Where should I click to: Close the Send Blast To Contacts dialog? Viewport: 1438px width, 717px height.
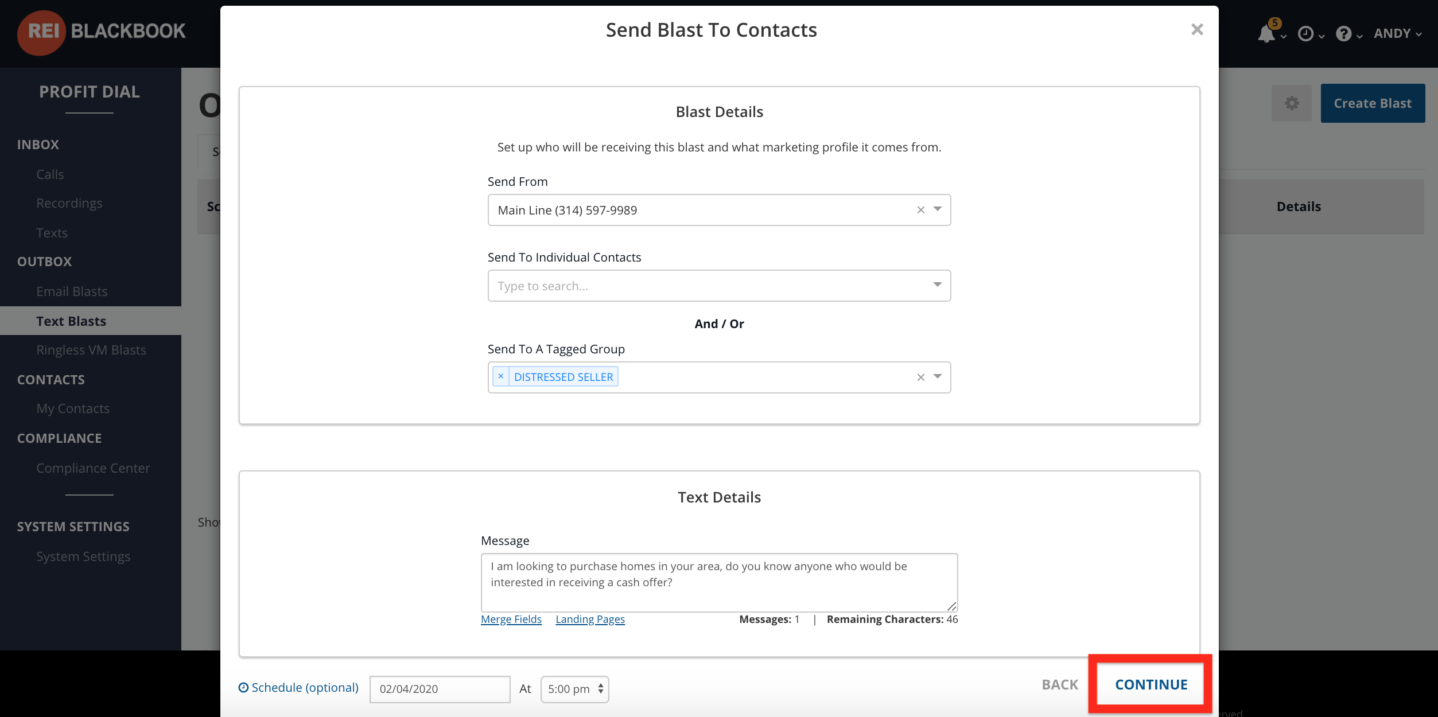tap(1197, 29)
